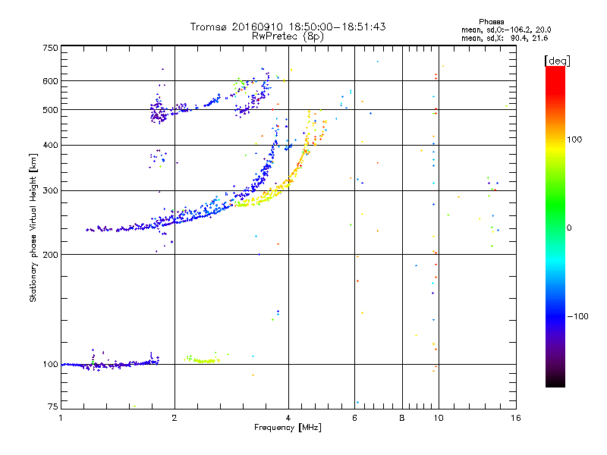
Task: Click the x-axis label '4'
Action: (288, 418)
